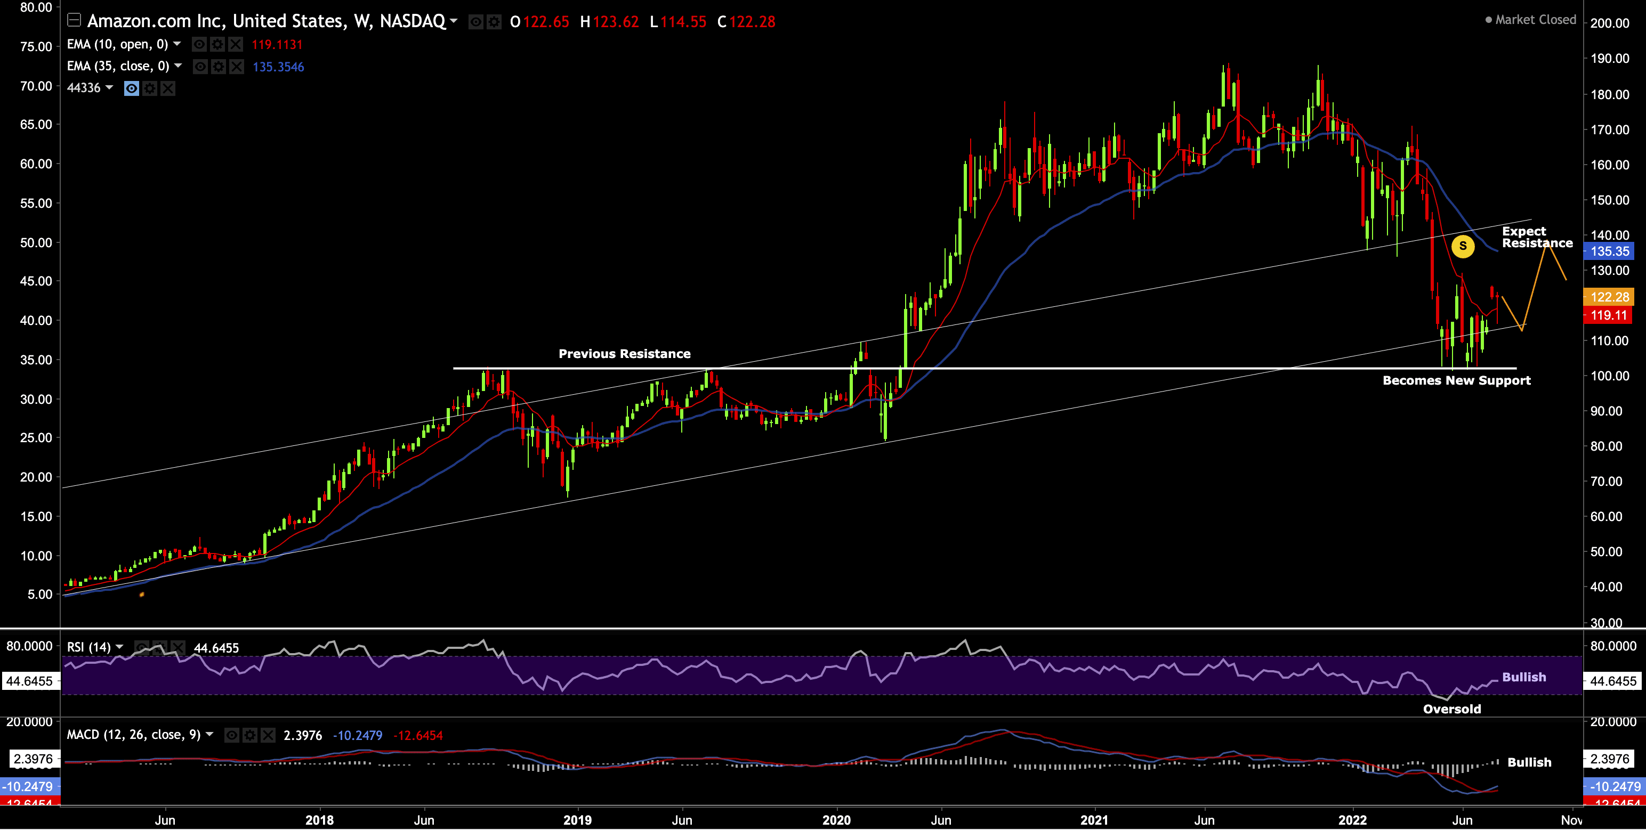Screen dimensions: 1646x830
Task: Click the yellow S marker on chart
Action: [x=1463, y=246]
